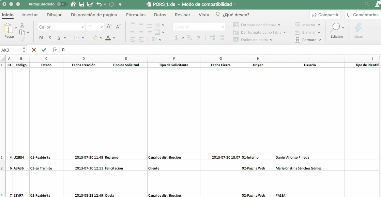Click the yellow fill color bucket
The height and width of the screenshot is (197, 381).
point(95,38)
